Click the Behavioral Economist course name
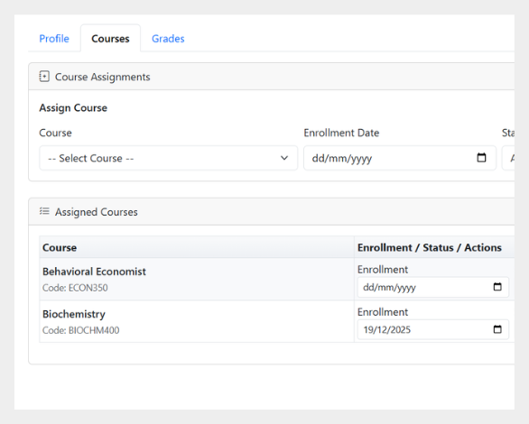This screenshot has height=424, width=529. tap(94, 272)
